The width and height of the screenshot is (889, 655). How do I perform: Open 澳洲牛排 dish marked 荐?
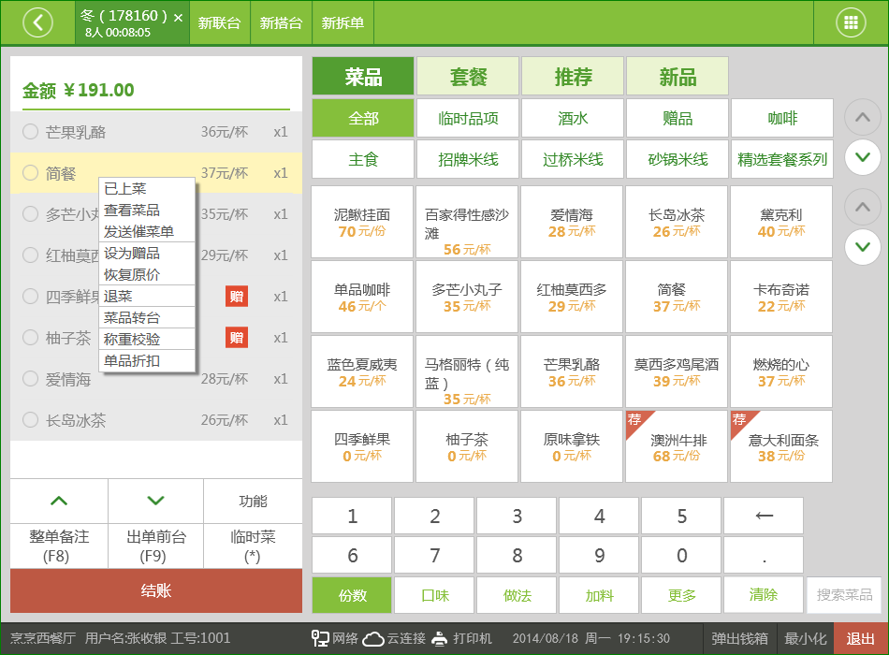point(677,446)
